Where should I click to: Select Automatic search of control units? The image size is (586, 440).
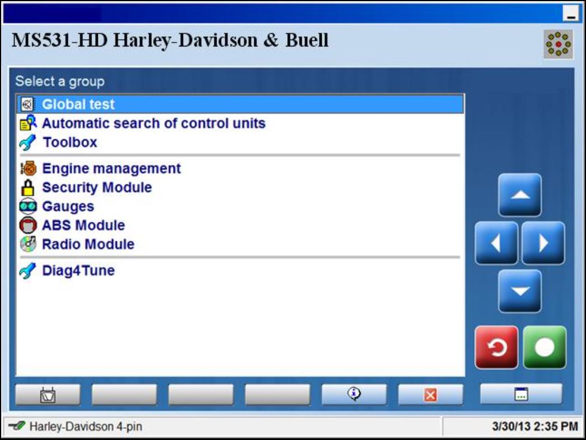click(153, 124)
